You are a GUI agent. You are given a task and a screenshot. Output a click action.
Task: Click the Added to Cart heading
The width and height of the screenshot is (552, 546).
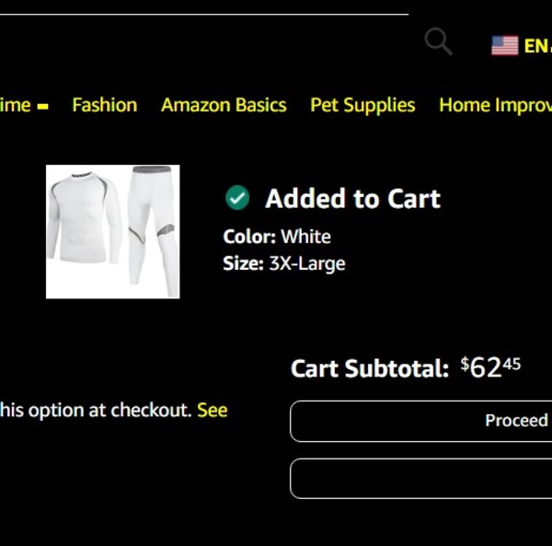(x=352, y=198)
